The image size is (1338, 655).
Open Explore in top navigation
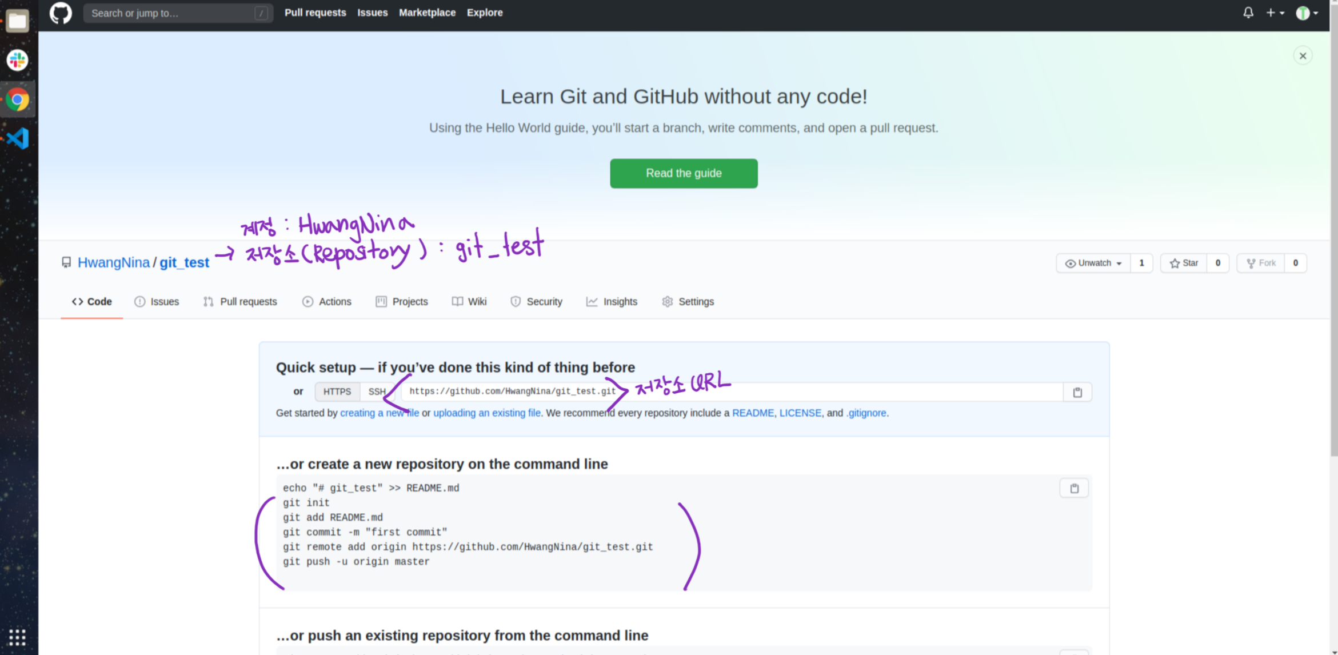coord(485,13)
